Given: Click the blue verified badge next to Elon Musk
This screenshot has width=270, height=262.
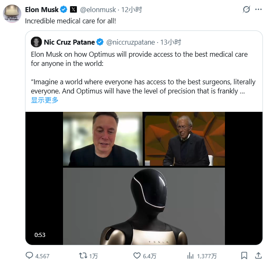Looking at the screenshot, I should 63,9.
